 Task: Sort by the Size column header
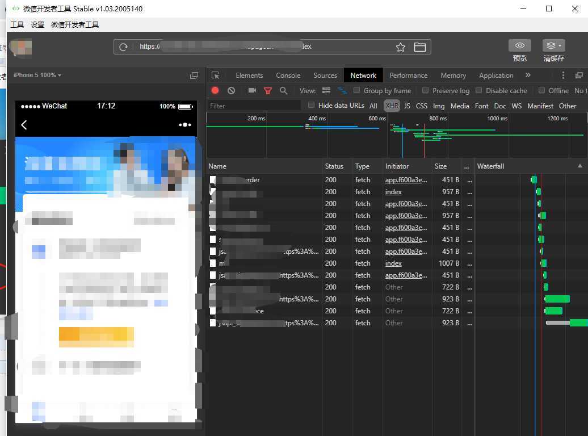[x=447, y=166]
